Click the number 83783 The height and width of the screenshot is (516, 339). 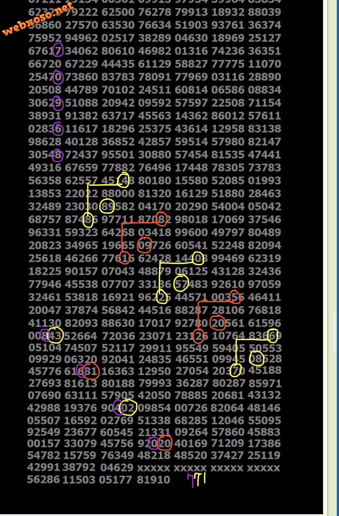tap(118, 77)
